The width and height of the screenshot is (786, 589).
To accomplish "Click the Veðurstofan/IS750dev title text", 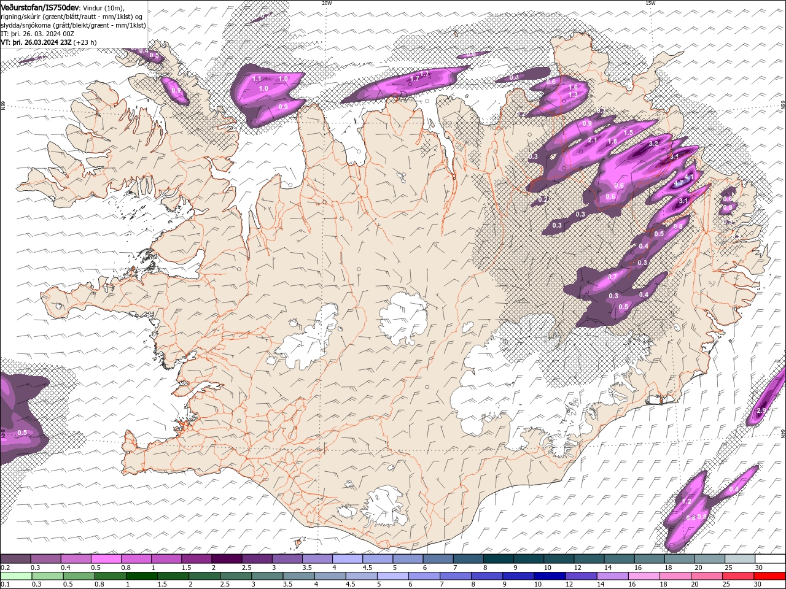I will point(40,7).
